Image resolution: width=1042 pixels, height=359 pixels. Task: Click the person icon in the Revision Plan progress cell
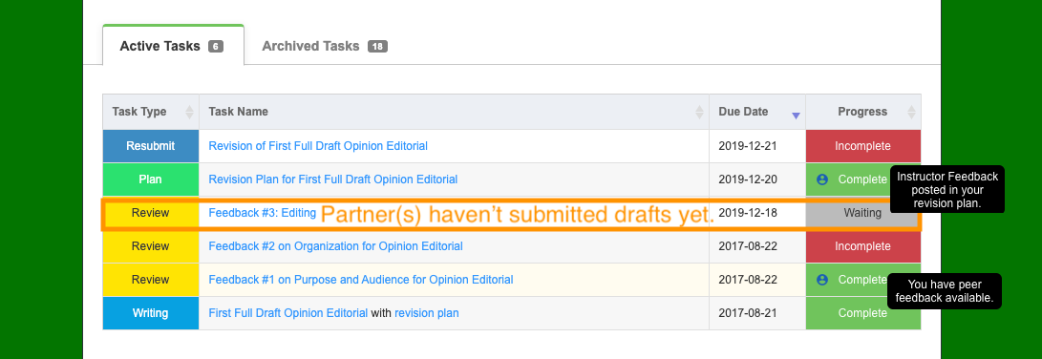point(822,179)
